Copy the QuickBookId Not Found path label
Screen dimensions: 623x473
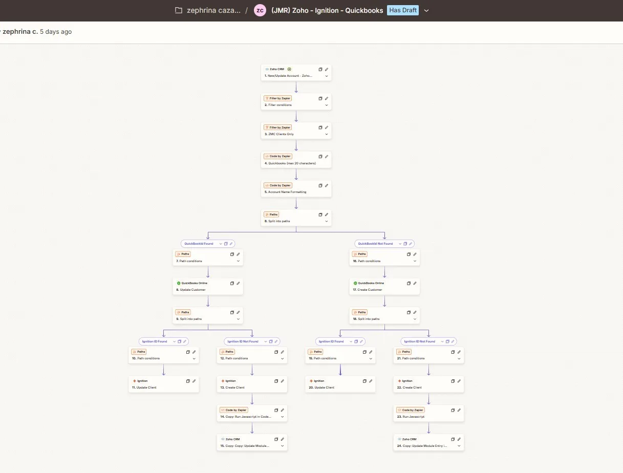coord(405,244)
